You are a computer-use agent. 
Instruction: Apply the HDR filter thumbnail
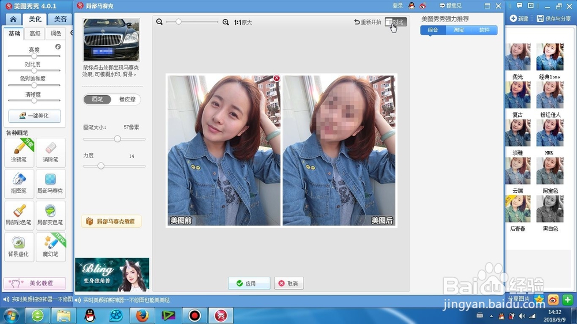(x=550, y=133)
